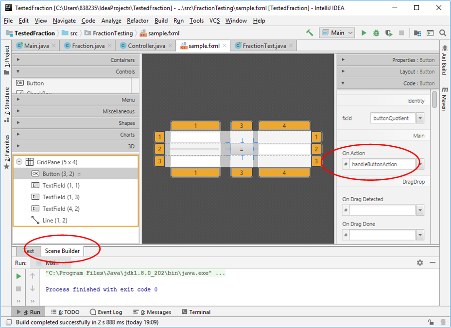Switch to the Scene Builder tab

click(x=62, y=251)
